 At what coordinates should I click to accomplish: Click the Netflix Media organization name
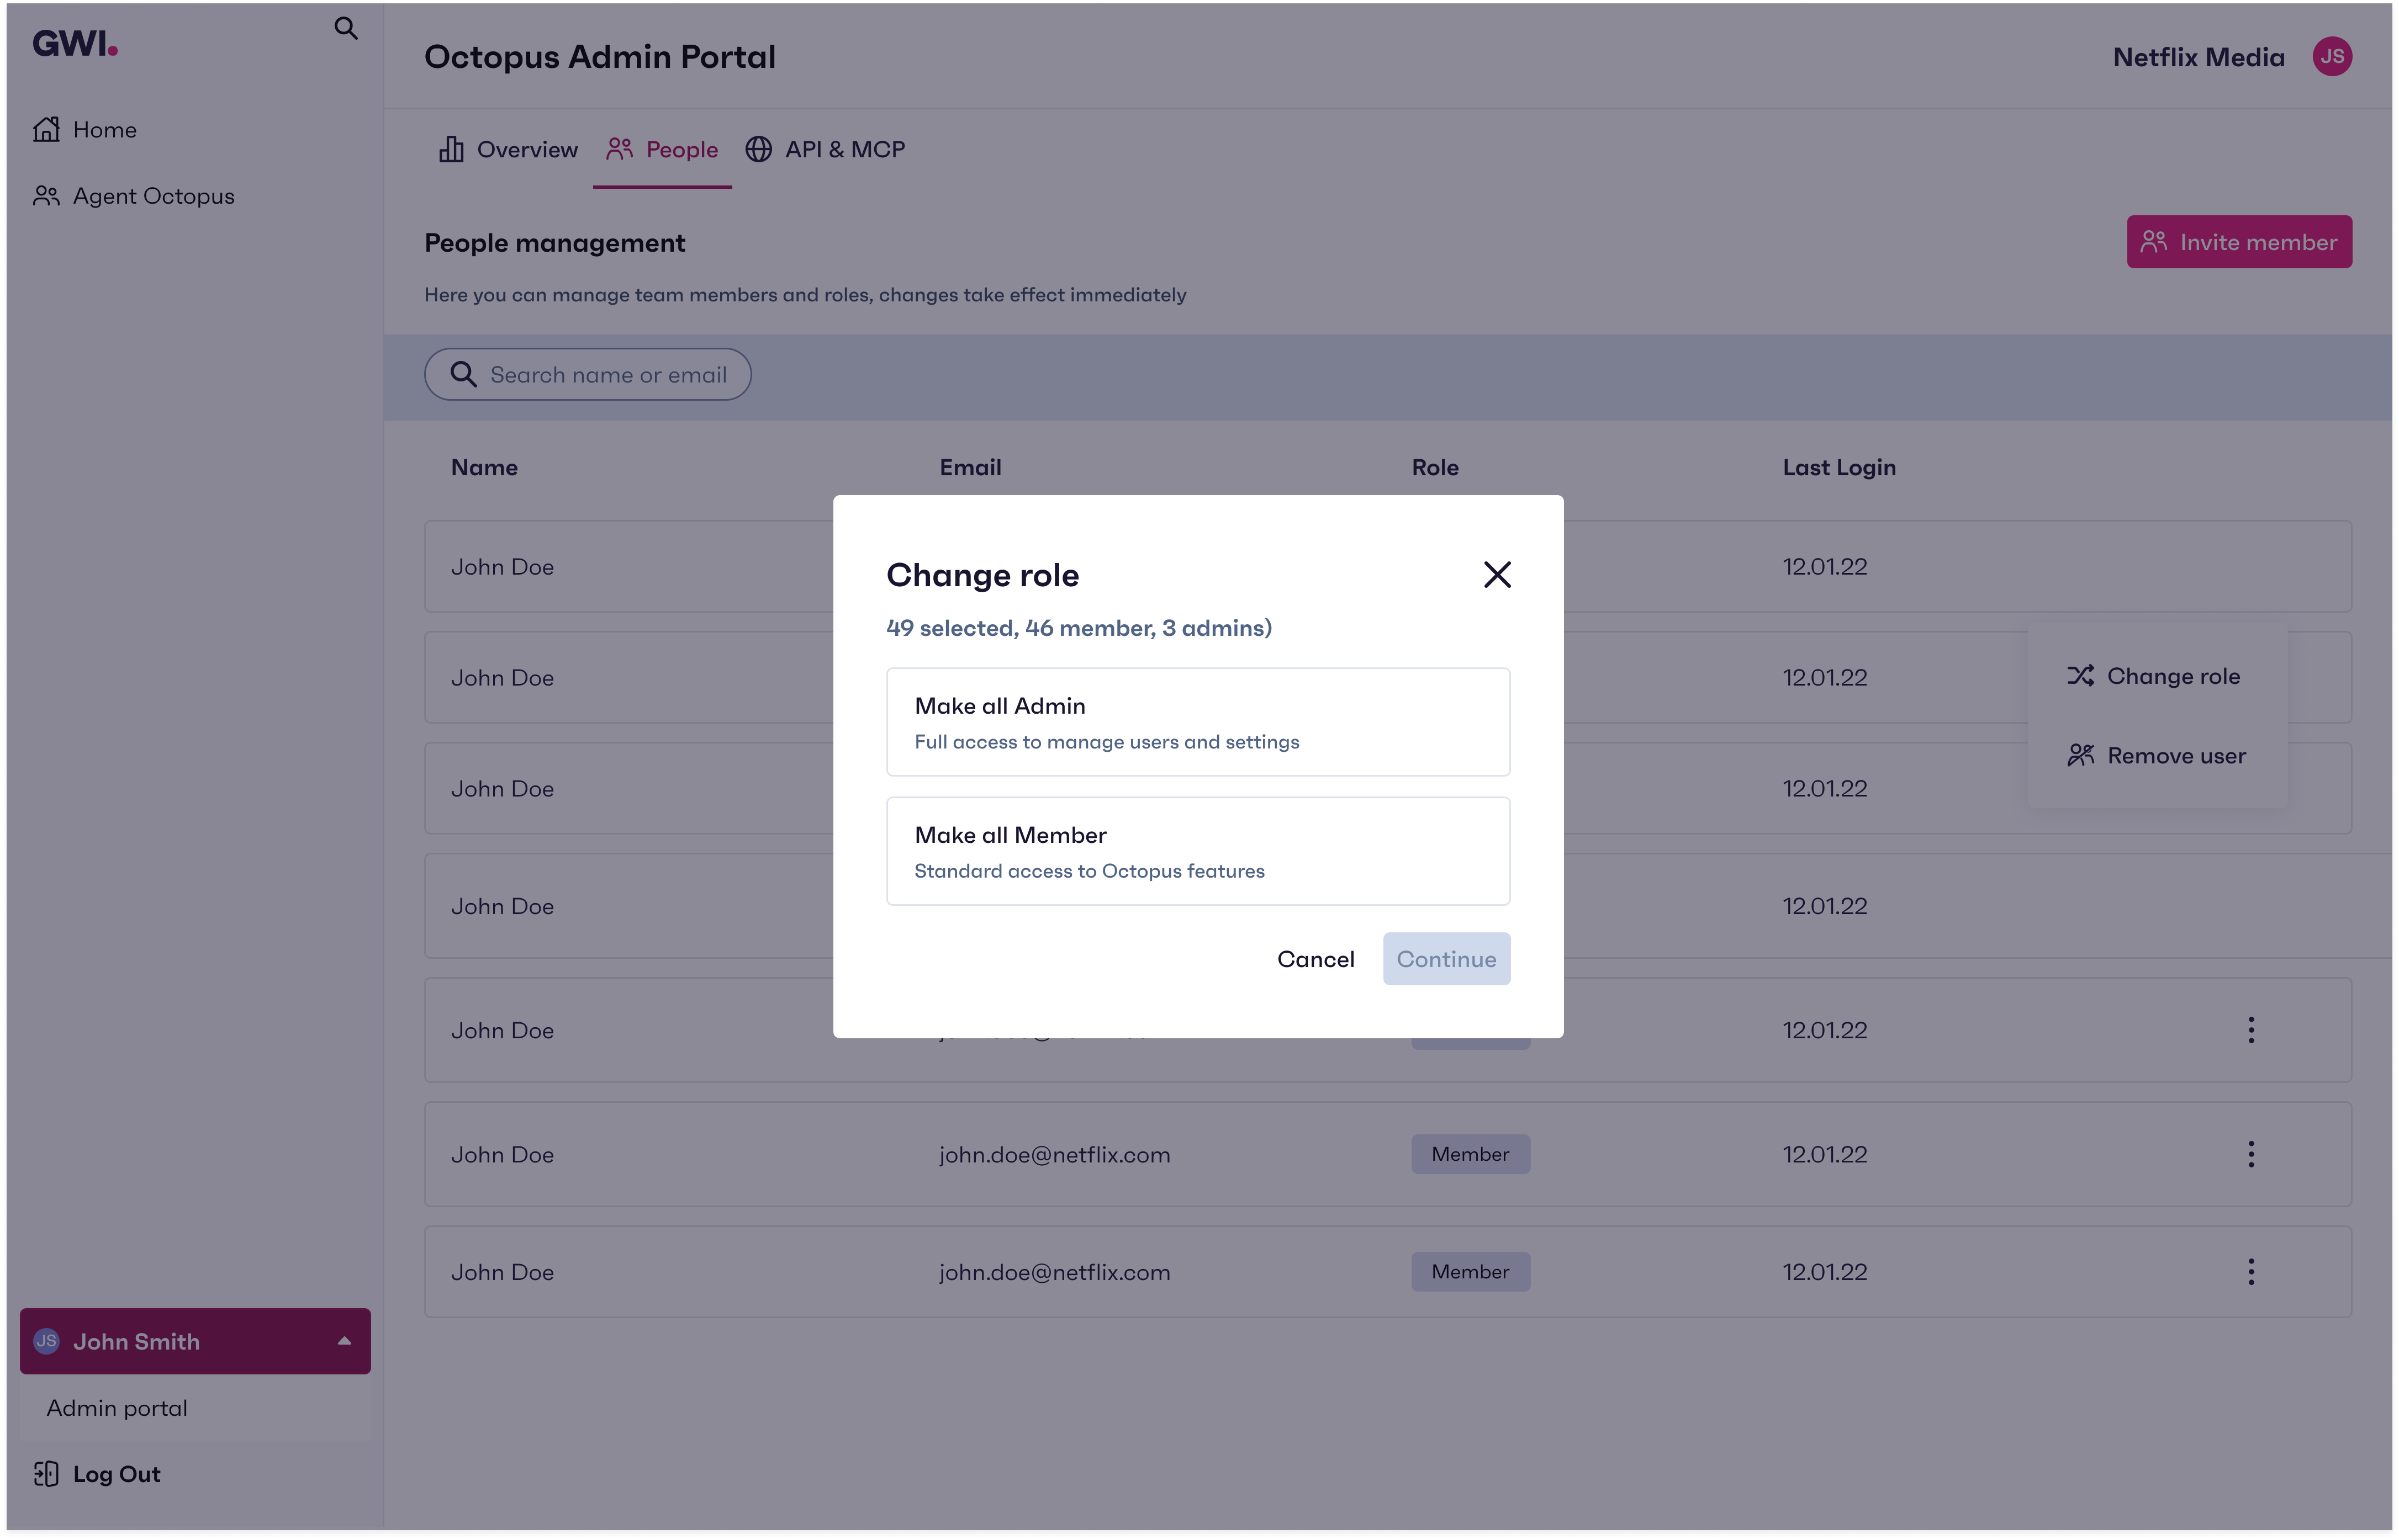click(2198, 57)
